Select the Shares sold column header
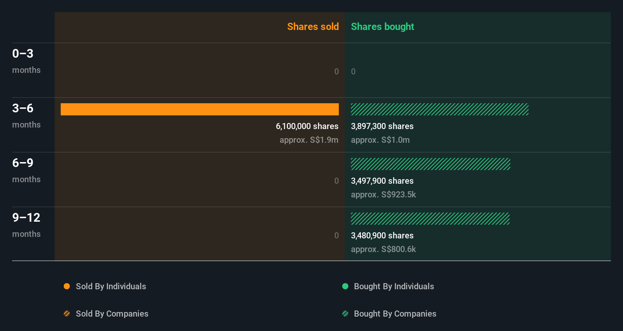 tap(313, 27)
